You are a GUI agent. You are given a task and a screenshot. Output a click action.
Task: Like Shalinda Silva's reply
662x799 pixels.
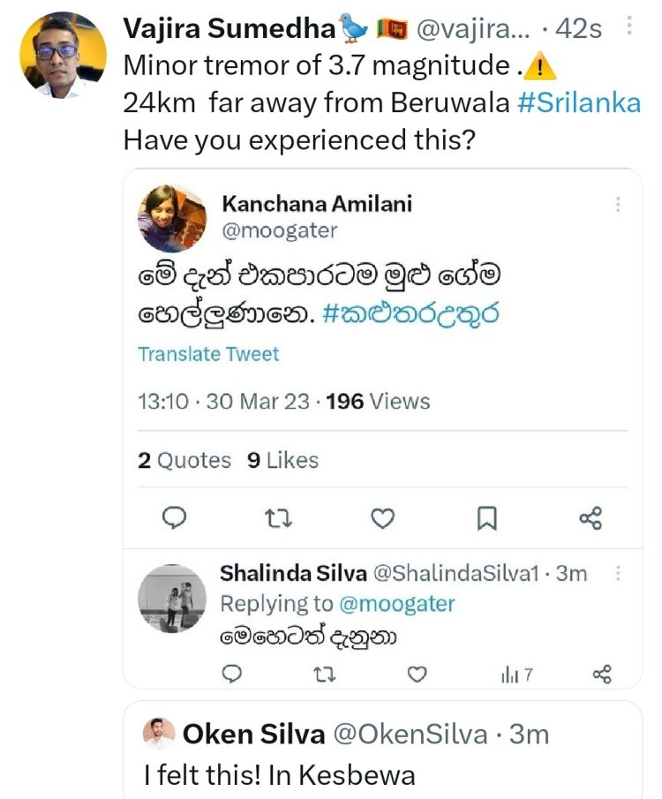click(417, 675)
